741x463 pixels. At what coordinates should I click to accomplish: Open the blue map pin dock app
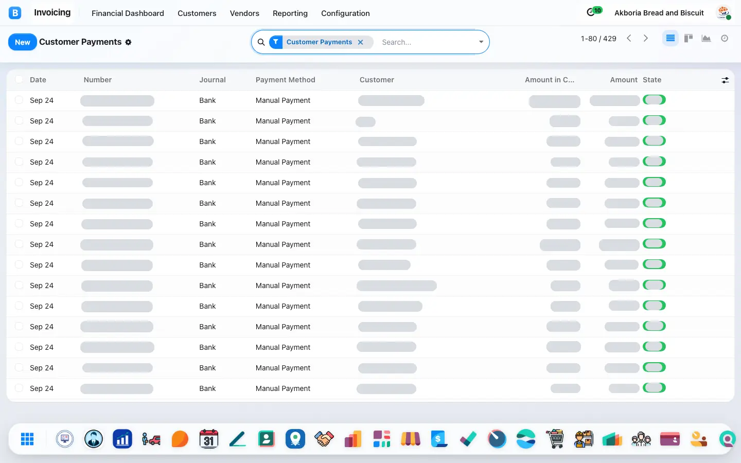295,439
